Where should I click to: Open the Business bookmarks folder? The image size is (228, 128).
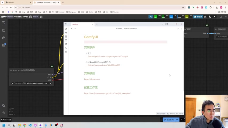tap(60, 12)
